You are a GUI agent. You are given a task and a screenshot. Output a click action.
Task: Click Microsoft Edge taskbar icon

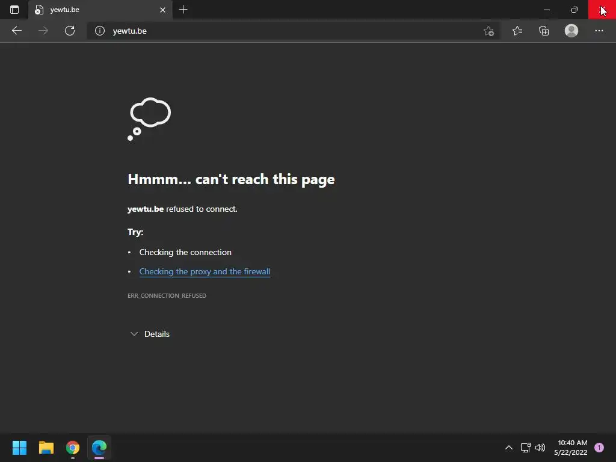pyautogui.click(x=99, y=448)
